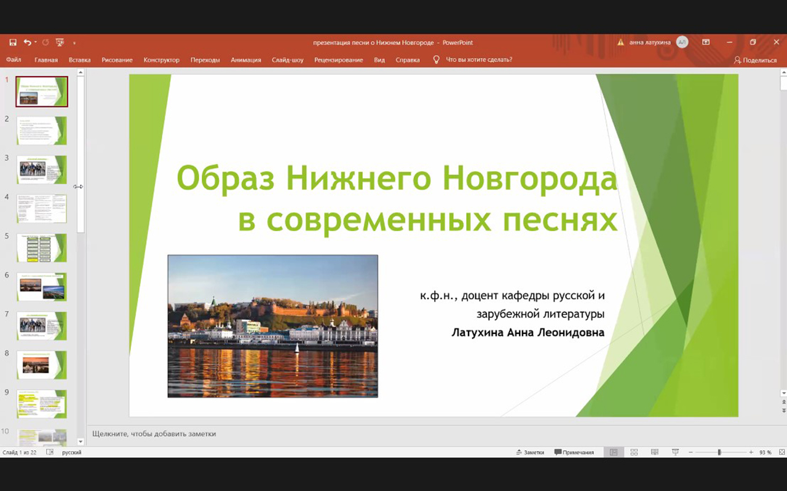This screenshot has width=787, height=491.
Task: Click the editor scroll-up arrow at right
Action: pos(783,72)
